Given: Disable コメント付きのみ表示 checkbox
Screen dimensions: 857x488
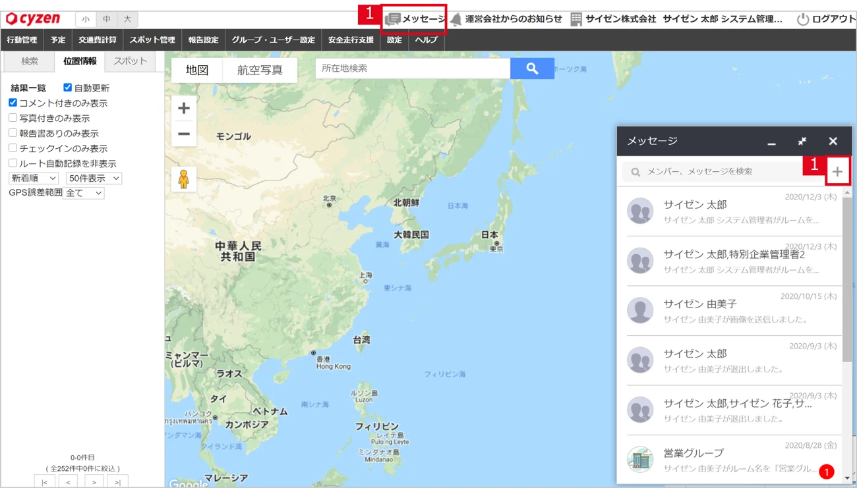Looking at the screenshot, I should [13, 103].
